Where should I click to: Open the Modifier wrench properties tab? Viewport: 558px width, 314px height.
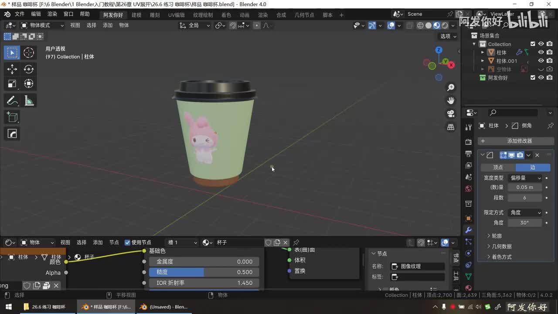tap(469, 230)
